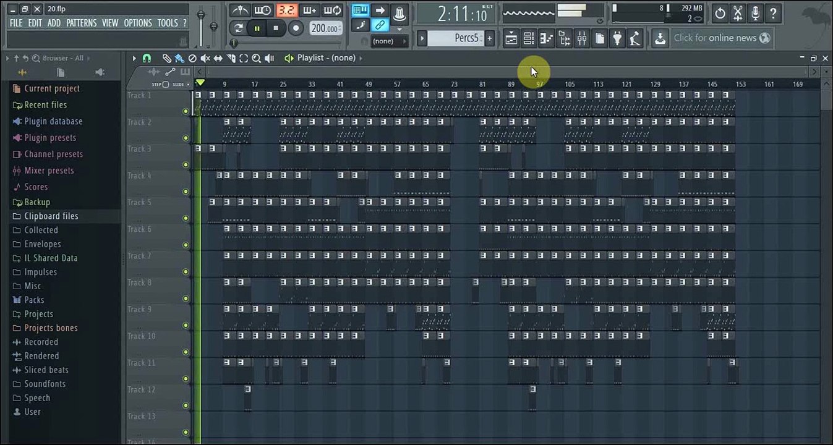Viewport: 833px width, 445px height.
Task: Open the audio editor scissors icon
Action: [738, 13]
